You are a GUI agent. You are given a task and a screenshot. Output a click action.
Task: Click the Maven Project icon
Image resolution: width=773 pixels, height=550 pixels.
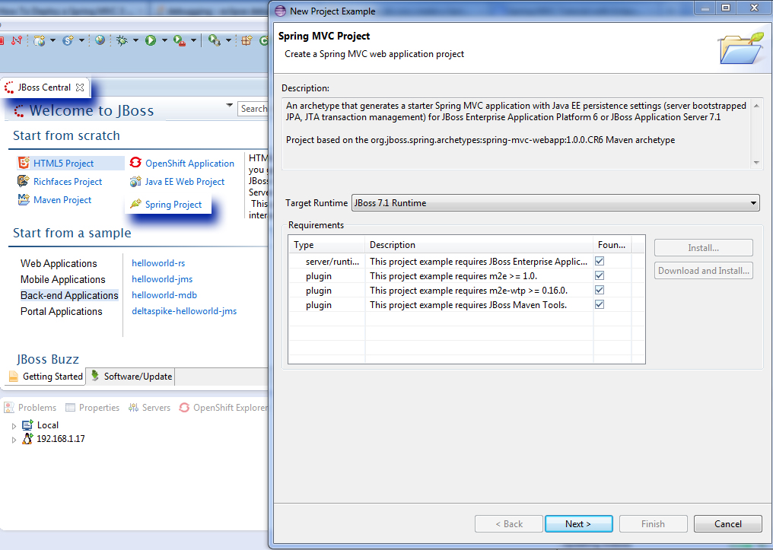coord(24,199)
